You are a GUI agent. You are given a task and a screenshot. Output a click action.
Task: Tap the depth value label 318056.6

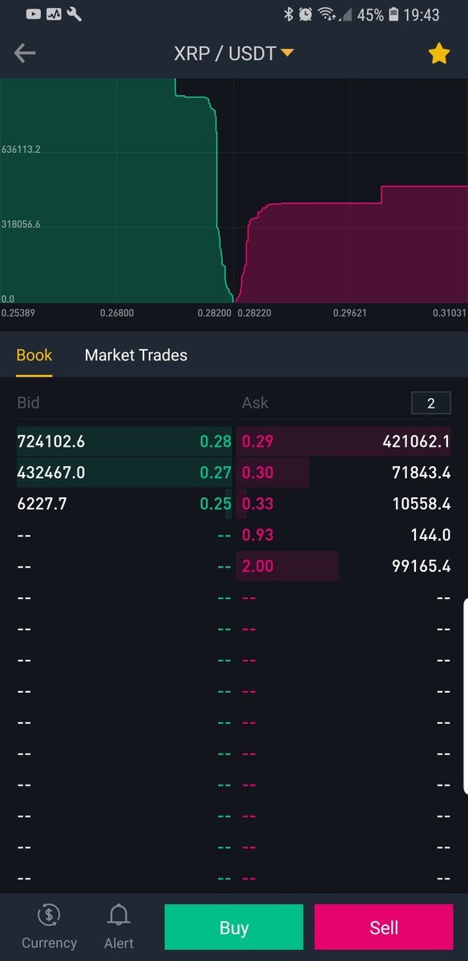click(21, 225)
